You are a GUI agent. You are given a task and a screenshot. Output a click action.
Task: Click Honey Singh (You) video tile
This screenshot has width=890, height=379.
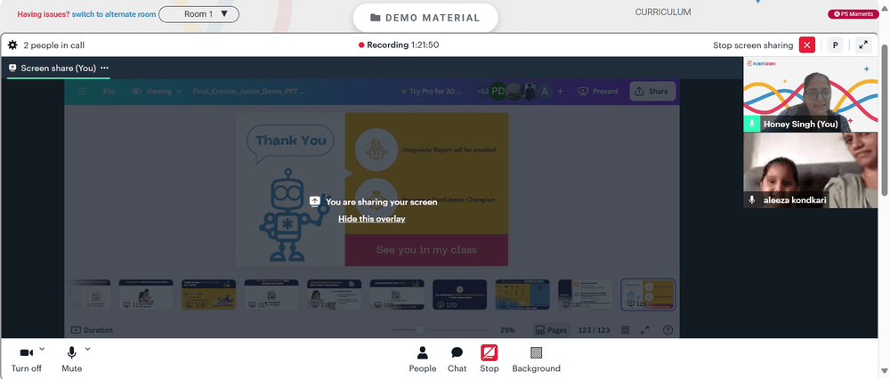click(x=811, y=94)
